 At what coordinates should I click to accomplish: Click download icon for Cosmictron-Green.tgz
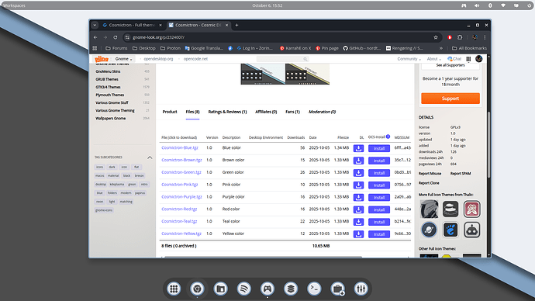point(358,173)
